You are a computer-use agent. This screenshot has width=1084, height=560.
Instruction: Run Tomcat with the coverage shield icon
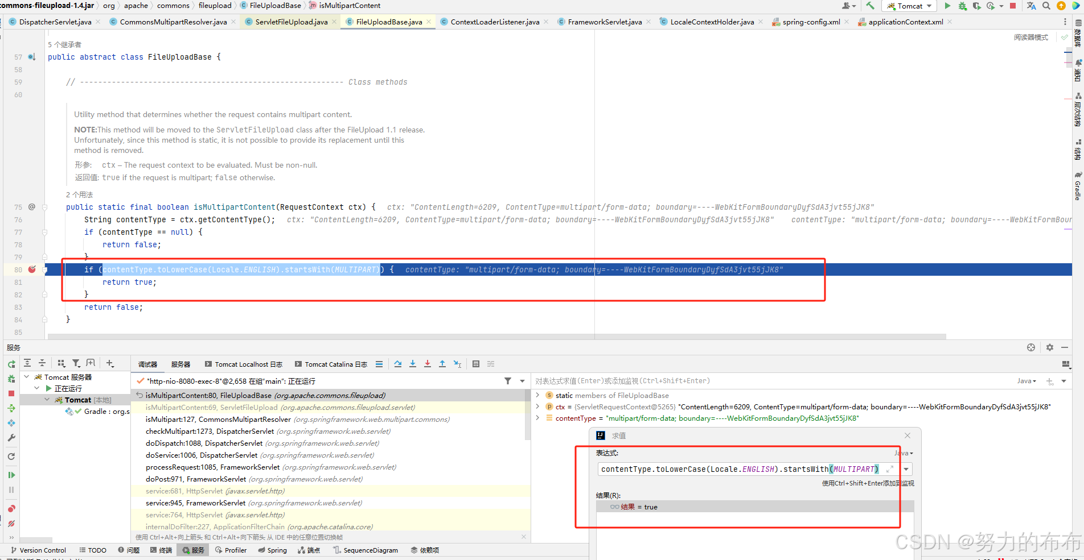pyautogui.click(x=976, y=6)
